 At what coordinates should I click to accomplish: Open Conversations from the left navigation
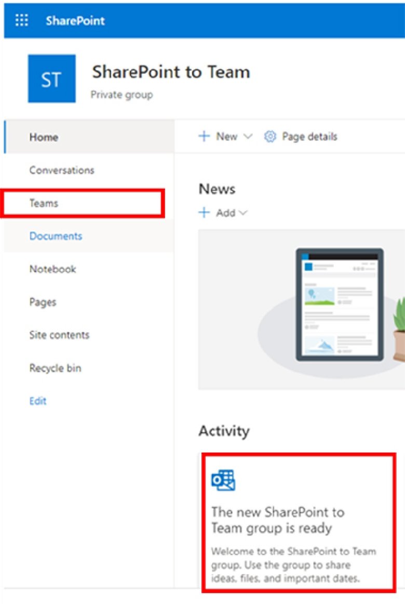(x=61, y=170)
